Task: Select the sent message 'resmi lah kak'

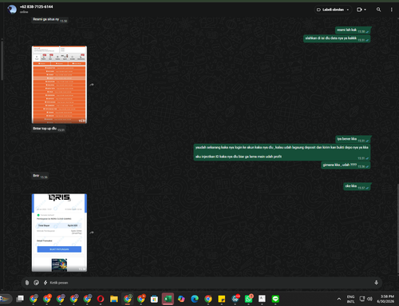Action: (x=353, y=30)
